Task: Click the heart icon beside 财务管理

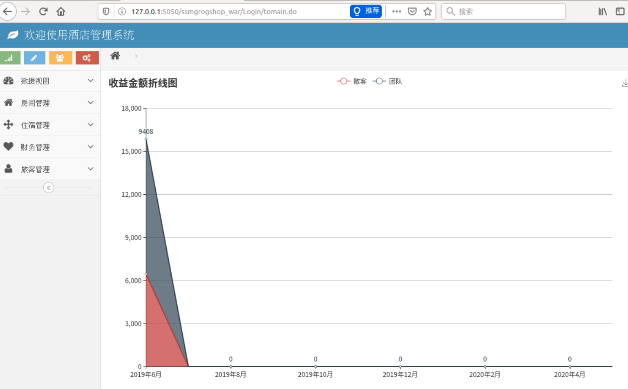Action: pyautogui.click(x=9, y=146)
